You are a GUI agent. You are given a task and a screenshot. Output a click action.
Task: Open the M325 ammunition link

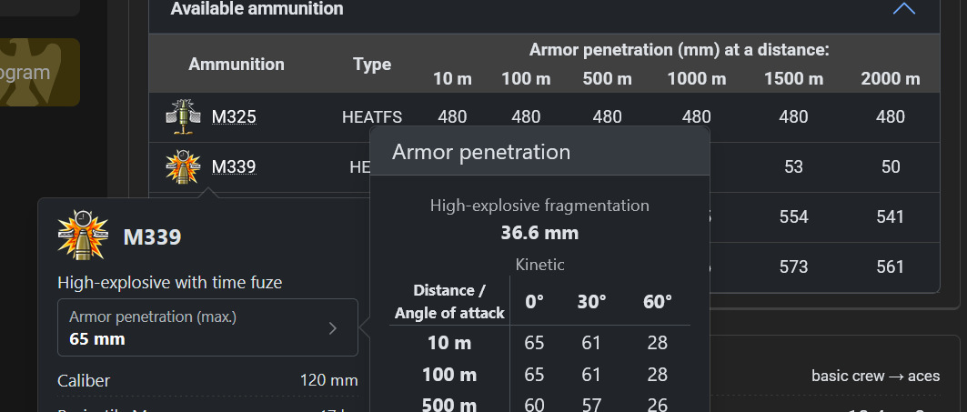(x=234, y=116)
